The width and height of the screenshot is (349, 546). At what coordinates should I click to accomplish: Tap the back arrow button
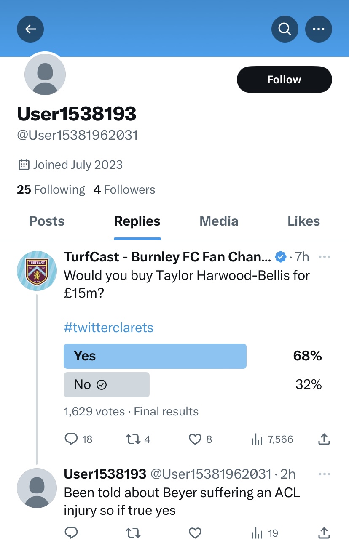click(x=30, y=29)
